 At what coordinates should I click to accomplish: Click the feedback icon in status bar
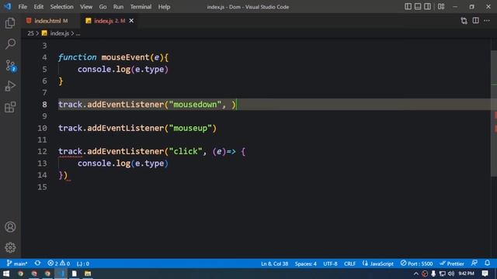point(474,263)
